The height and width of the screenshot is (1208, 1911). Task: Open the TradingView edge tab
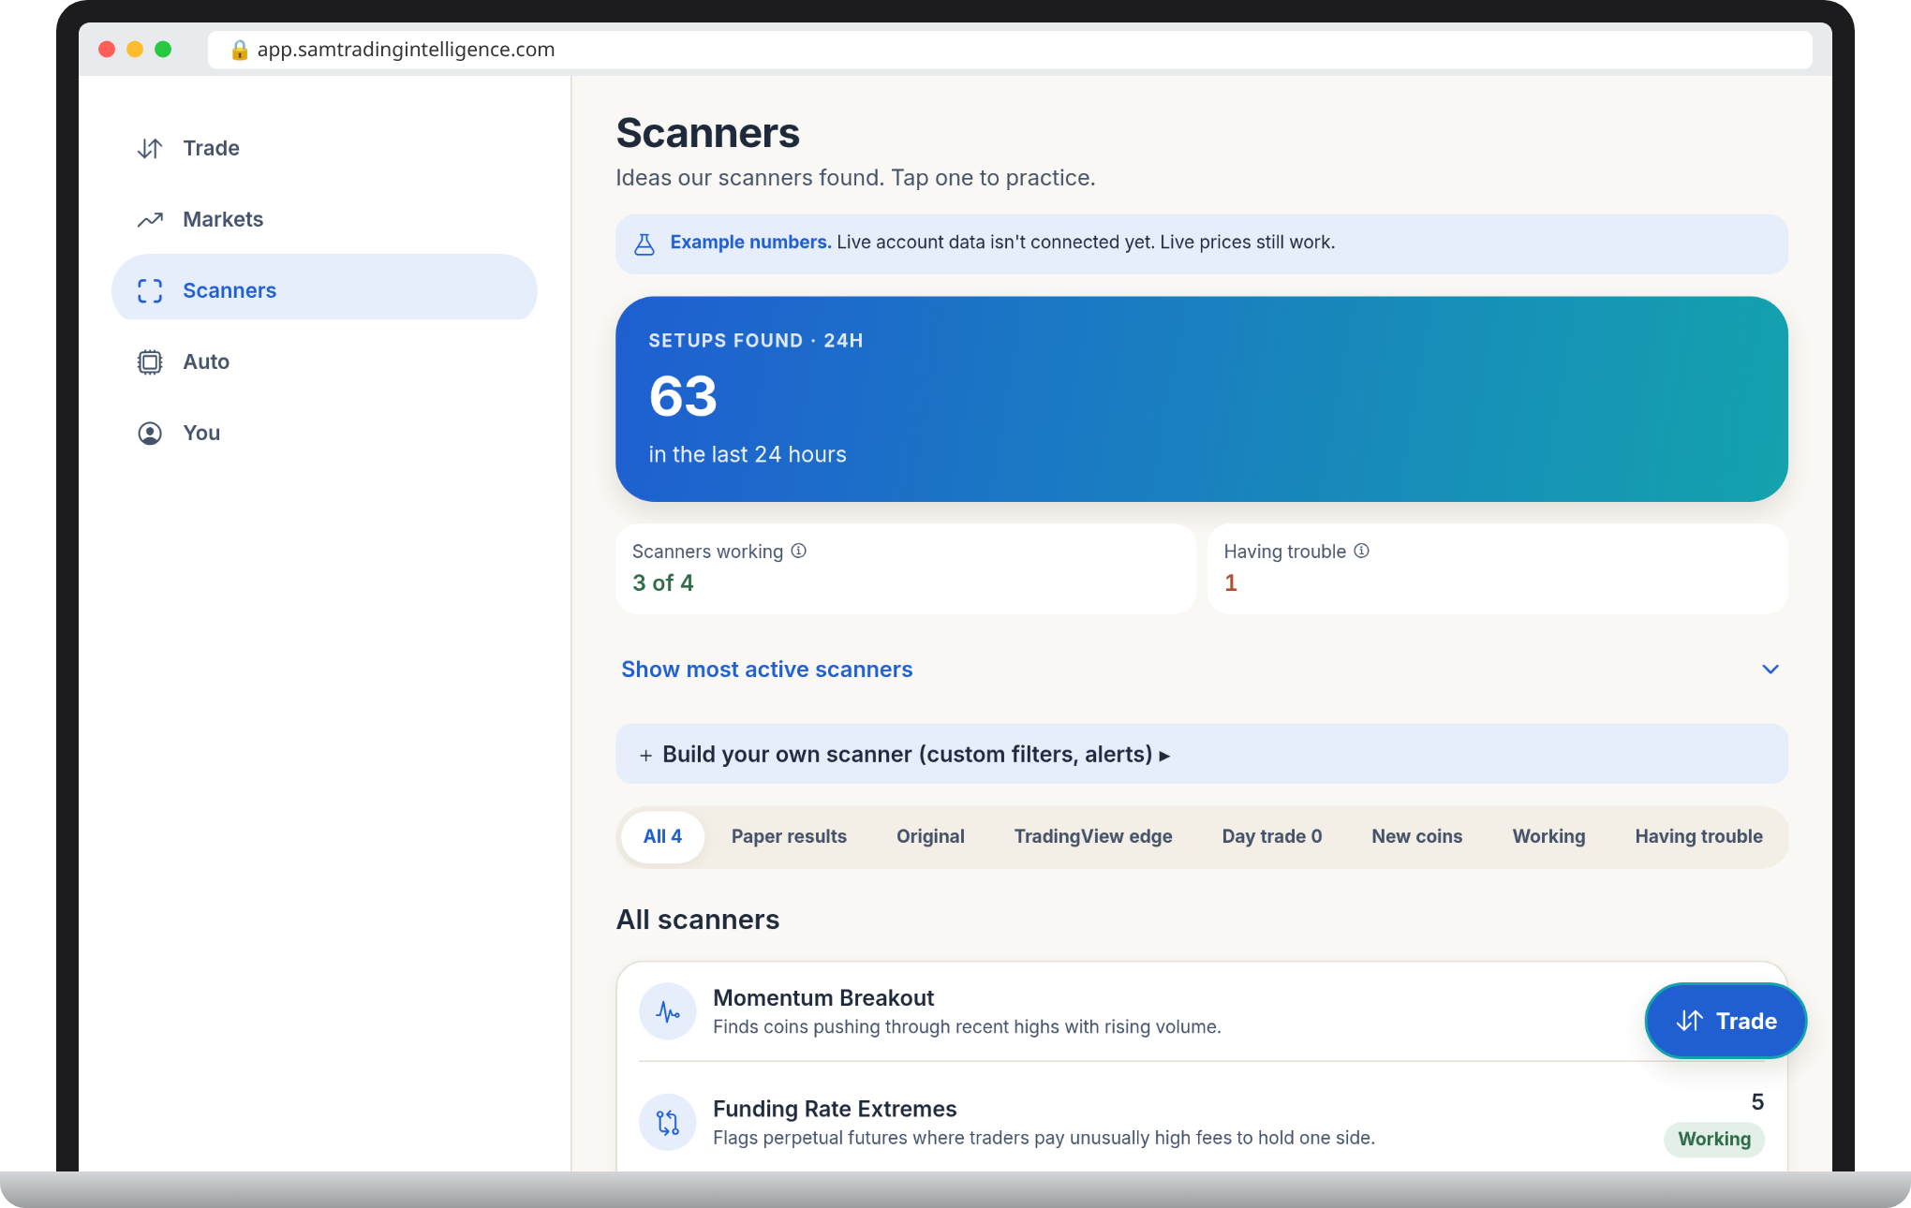pyautogui.click(x=1093, y=836)
